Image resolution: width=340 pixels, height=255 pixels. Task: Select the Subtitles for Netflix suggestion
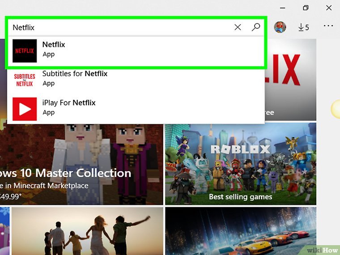click(136, 80)
